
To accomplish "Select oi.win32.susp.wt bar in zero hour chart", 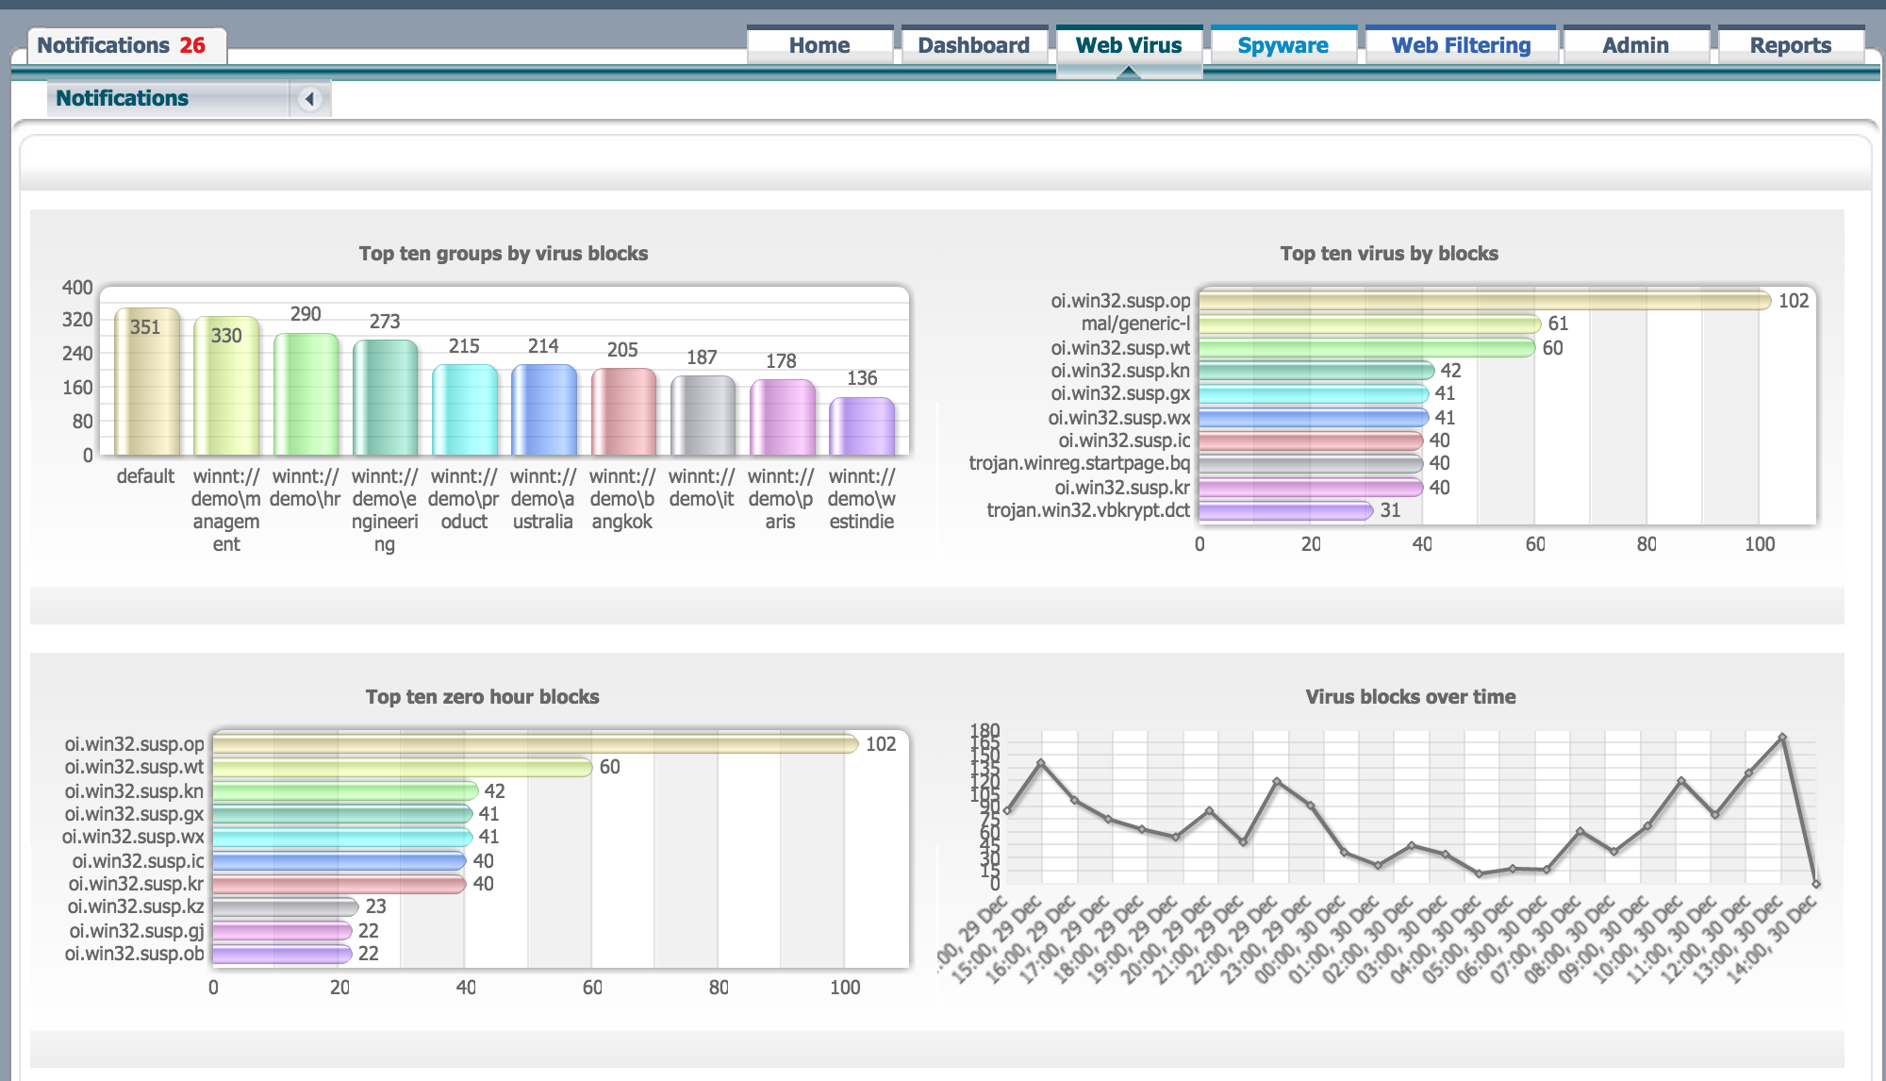I will point(402,767).
